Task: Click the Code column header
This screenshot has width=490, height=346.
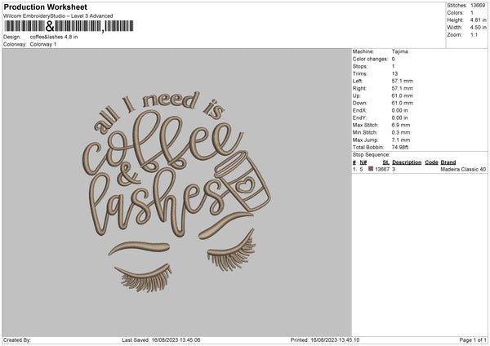Action: [431, 162]
